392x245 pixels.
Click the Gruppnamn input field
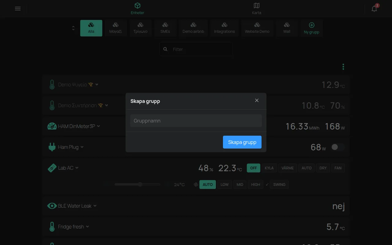196,121
